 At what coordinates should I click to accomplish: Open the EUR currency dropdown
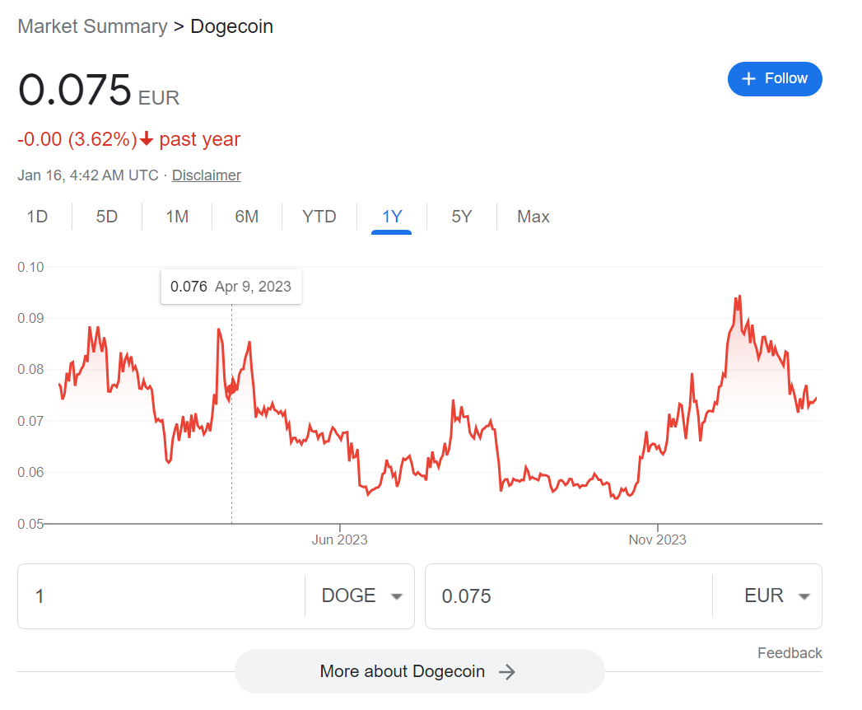click(767, 596)
